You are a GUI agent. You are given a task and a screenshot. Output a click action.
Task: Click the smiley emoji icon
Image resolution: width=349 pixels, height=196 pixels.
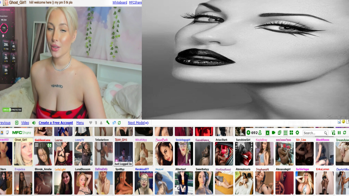tap(343, 122)
